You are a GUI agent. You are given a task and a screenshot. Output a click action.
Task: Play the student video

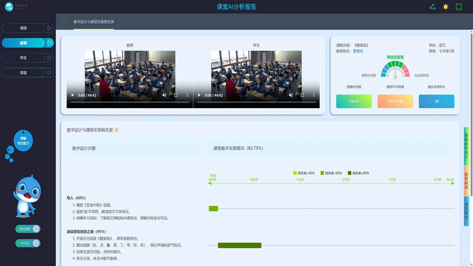[x=199, y=95]
